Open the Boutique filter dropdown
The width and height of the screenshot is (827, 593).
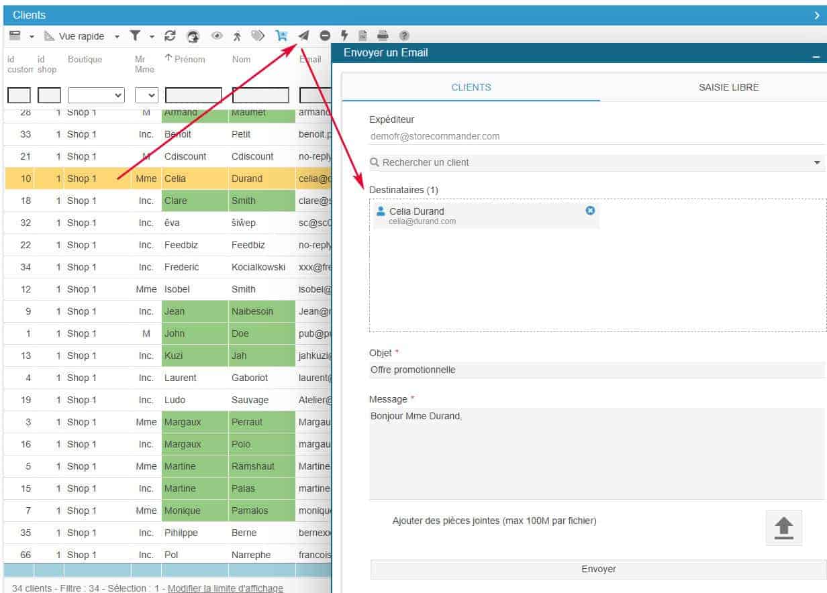(x=96, y=95)
